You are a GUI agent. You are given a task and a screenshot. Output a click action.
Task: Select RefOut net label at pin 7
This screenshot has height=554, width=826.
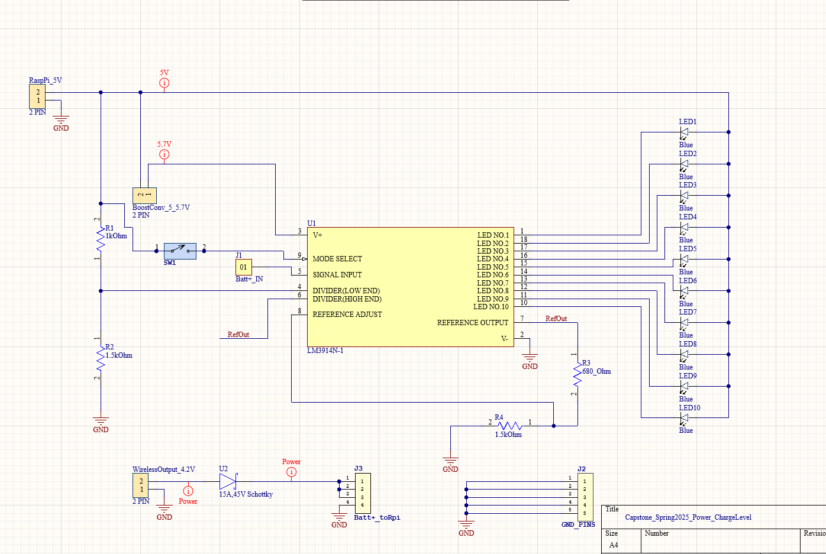(x=556, y=319)
